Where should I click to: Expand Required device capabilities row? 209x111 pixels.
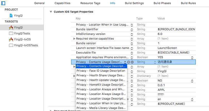coord(74,39)
